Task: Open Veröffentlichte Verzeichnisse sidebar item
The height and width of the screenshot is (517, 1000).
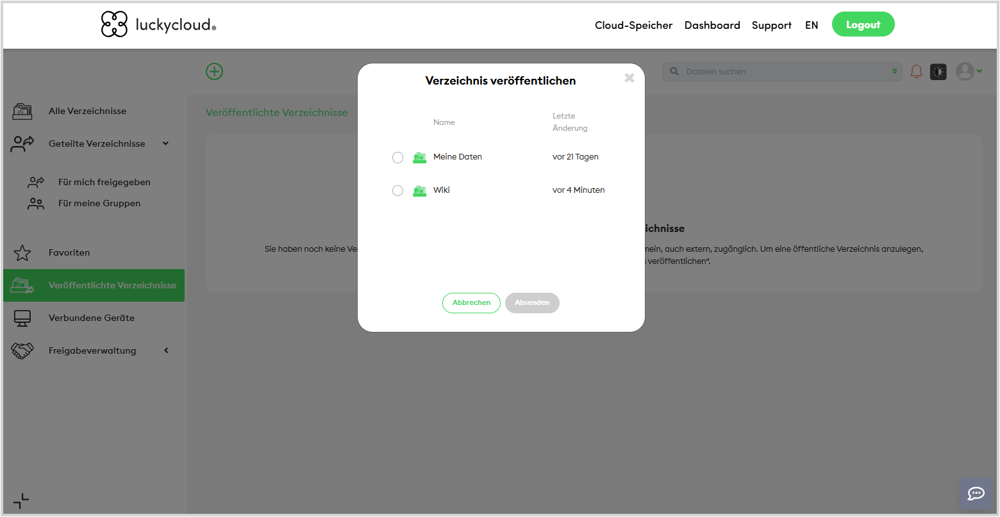Action: [x=94, y=285]
